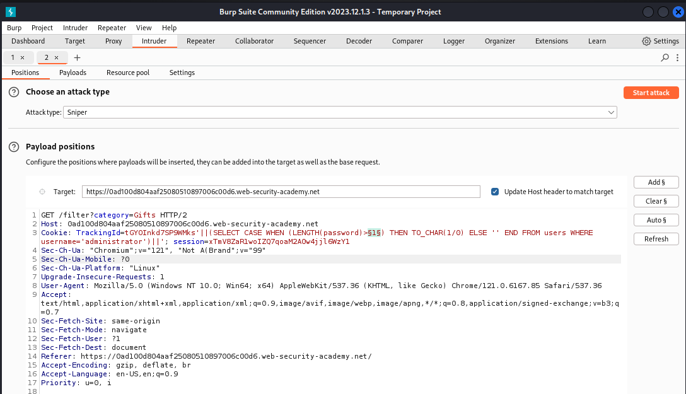Click the Upgrade-Insecure-Requests header line
This screenshot has height=394, width=686.
[x=103, y=277]
